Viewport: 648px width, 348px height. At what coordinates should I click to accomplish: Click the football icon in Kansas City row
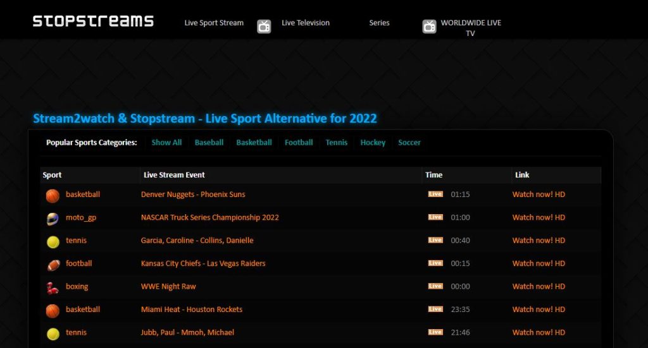(53, 264)
